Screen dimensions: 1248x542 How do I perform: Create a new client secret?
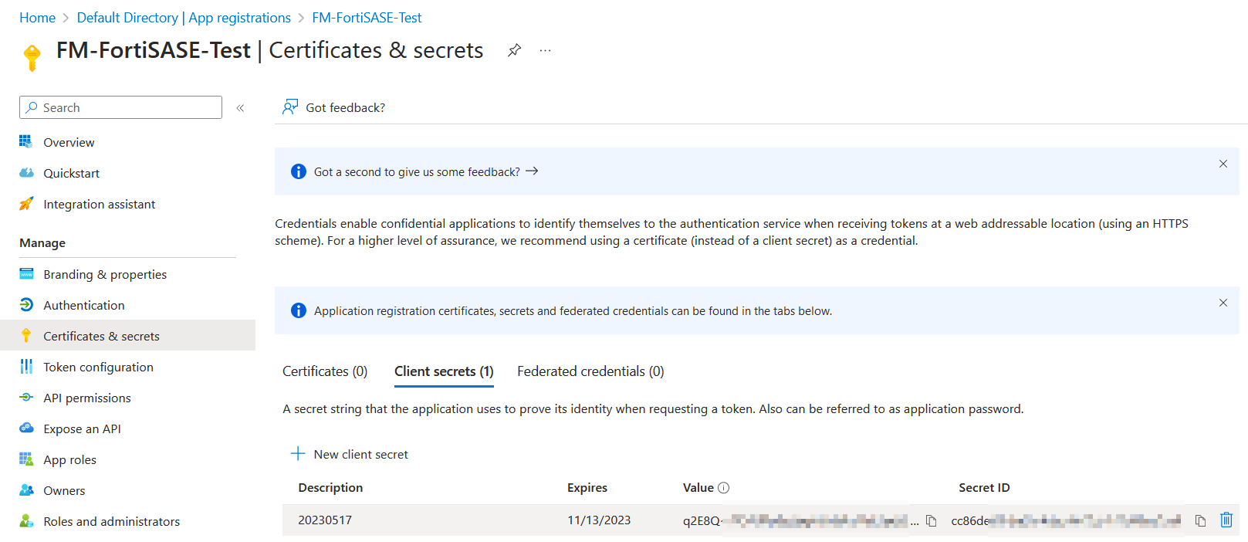349,454
